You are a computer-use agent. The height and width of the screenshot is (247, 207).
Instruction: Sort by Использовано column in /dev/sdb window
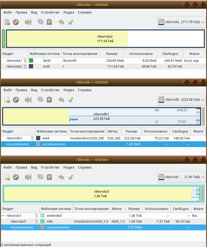[156, 131]
